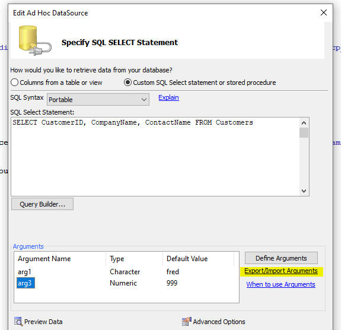Click the Define Arguments button
The image size is (351, 330).
click(281, 258)
